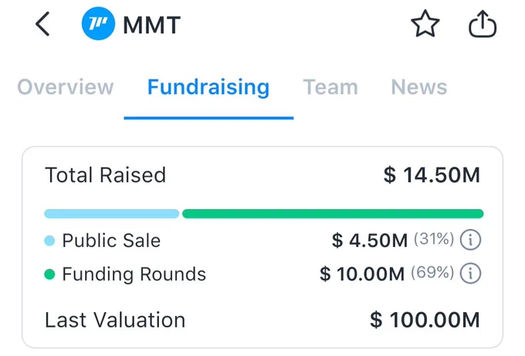Viewport: 525px width, 356px height.
Task: Tap the back arrow icon
Action: 42,24
